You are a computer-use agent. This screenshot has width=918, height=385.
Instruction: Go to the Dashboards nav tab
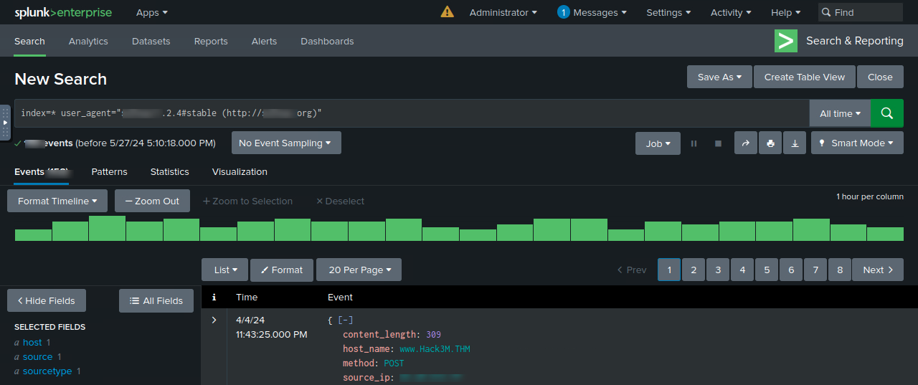[x=327, y=41]
